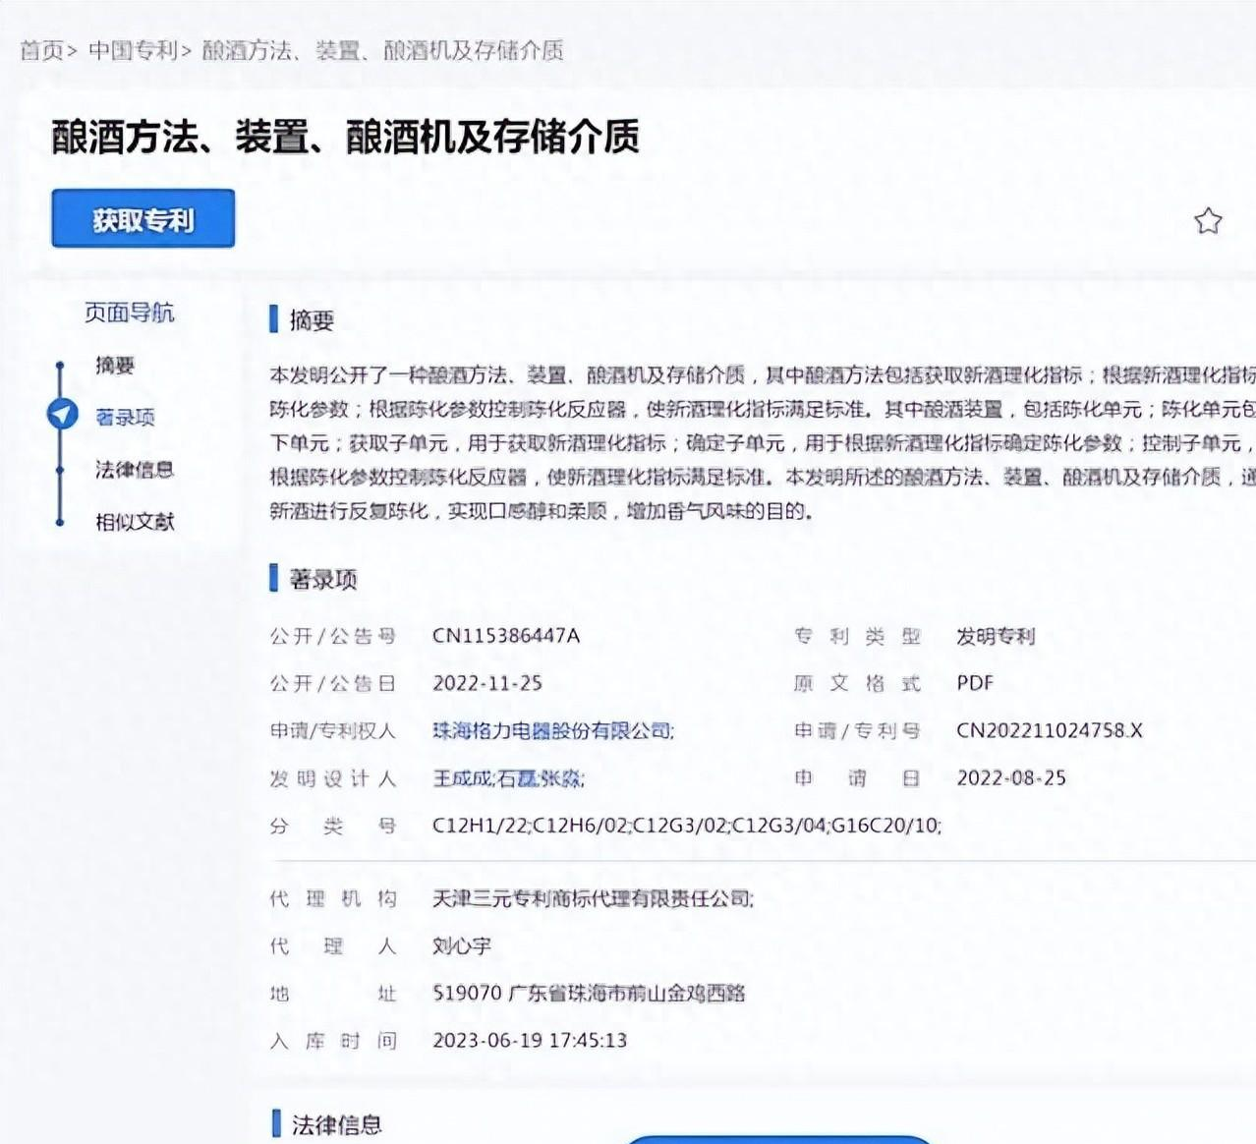Select 相似文献 in the page navigation sidebar
1256x1144 pixels.
[134, 522]
